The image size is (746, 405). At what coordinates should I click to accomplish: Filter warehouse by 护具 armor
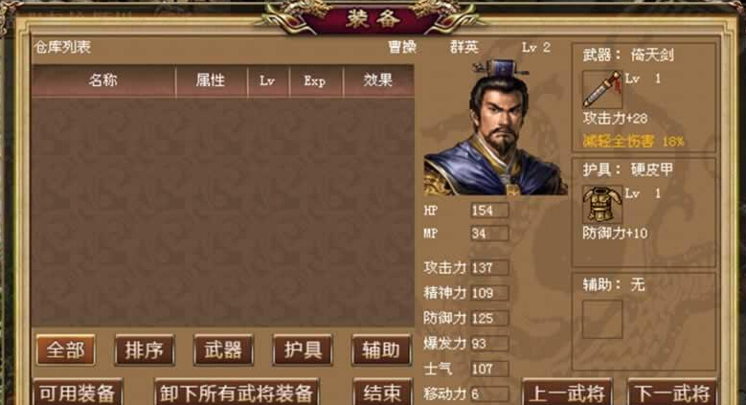pos(302,349)
